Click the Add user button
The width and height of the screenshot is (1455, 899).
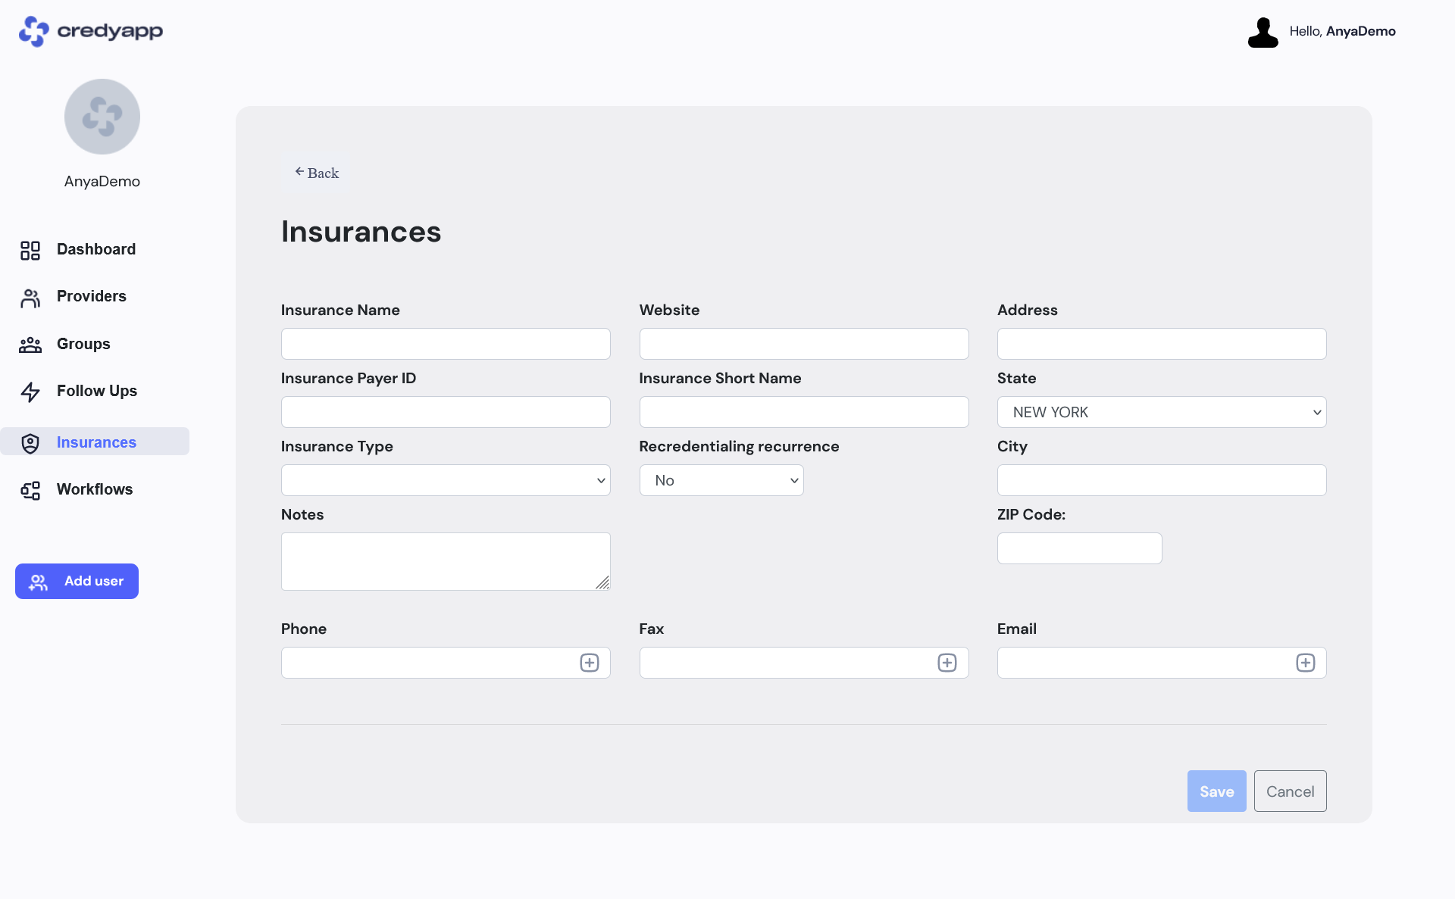pos(77,581)
